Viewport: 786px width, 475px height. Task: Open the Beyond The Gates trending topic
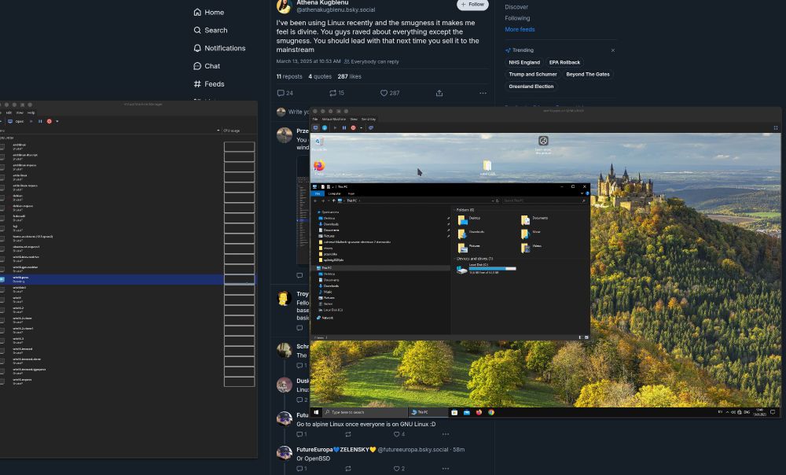(x=588, y=74)
